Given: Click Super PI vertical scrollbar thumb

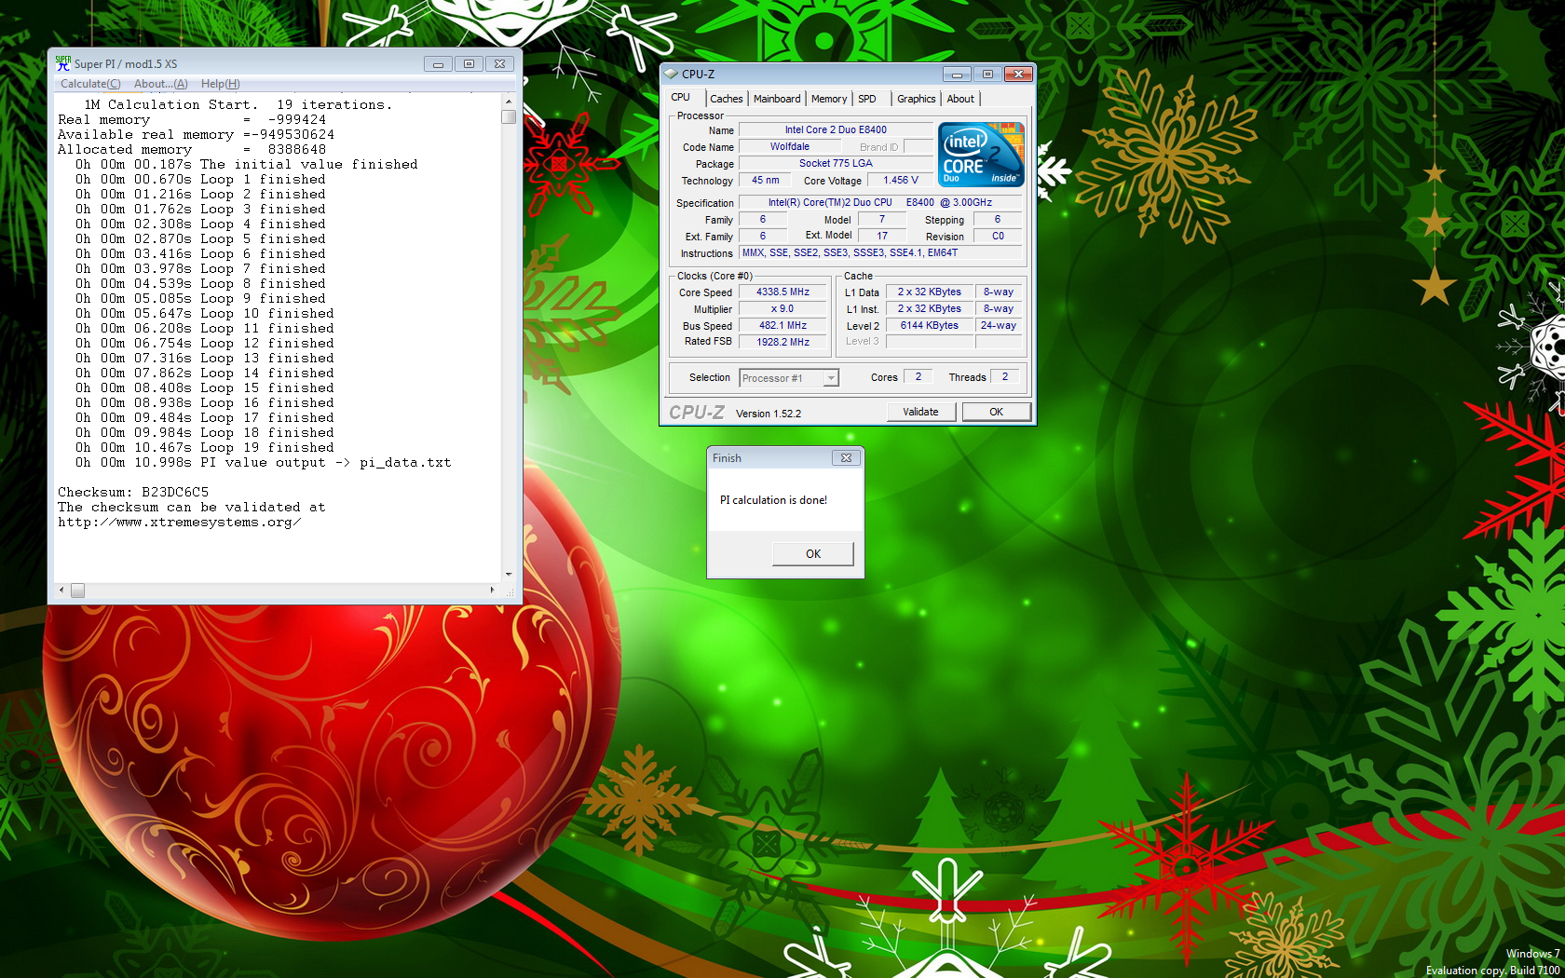Looking at the screenshot, I should pos(509,116).
